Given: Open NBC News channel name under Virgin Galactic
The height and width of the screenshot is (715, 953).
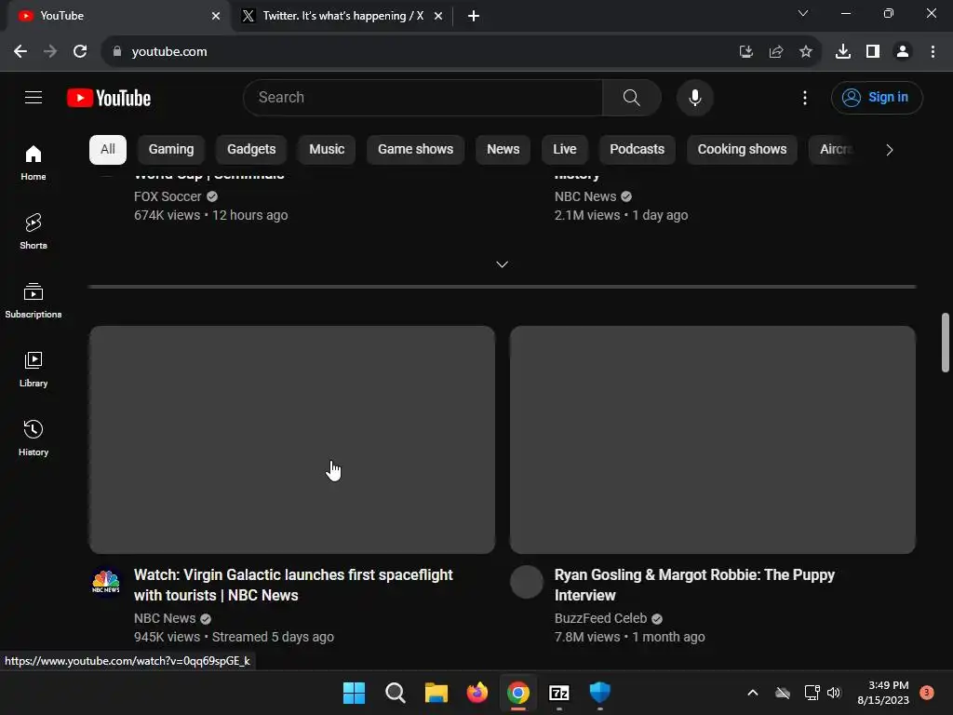Looking at the screenshot, I should (x=165, y=618).
